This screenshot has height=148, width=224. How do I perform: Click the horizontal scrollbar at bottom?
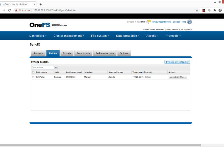[x=101, y=145]
